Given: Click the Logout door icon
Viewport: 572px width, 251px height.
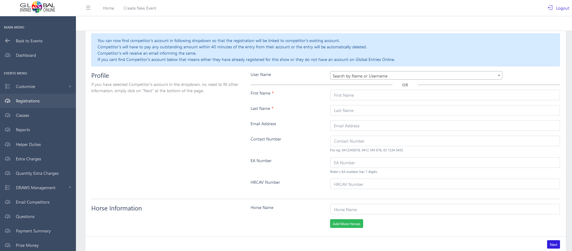Looking at the screenshot, I should (550, 8).
